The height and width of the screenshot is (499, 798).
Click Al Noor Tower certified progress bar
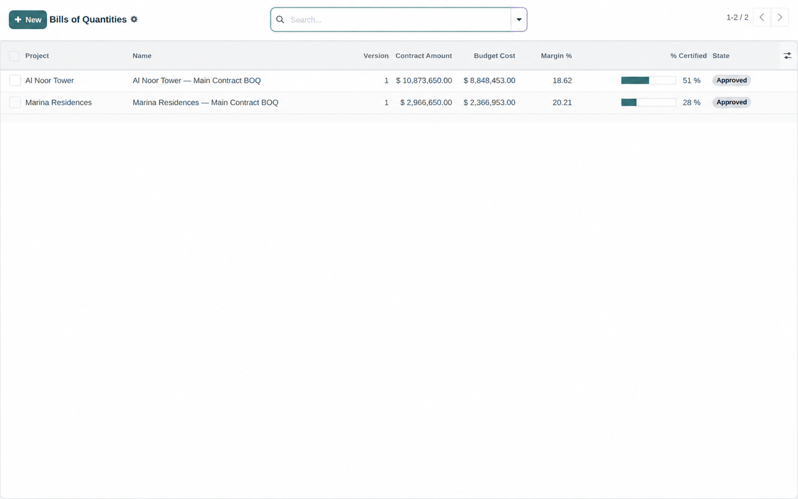point(649,80)
